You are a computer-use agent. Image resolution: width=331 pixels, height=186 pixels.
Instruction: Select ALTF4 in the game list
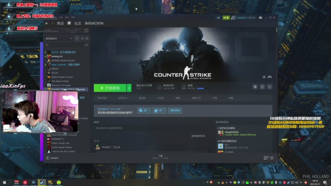pos(63,52)
